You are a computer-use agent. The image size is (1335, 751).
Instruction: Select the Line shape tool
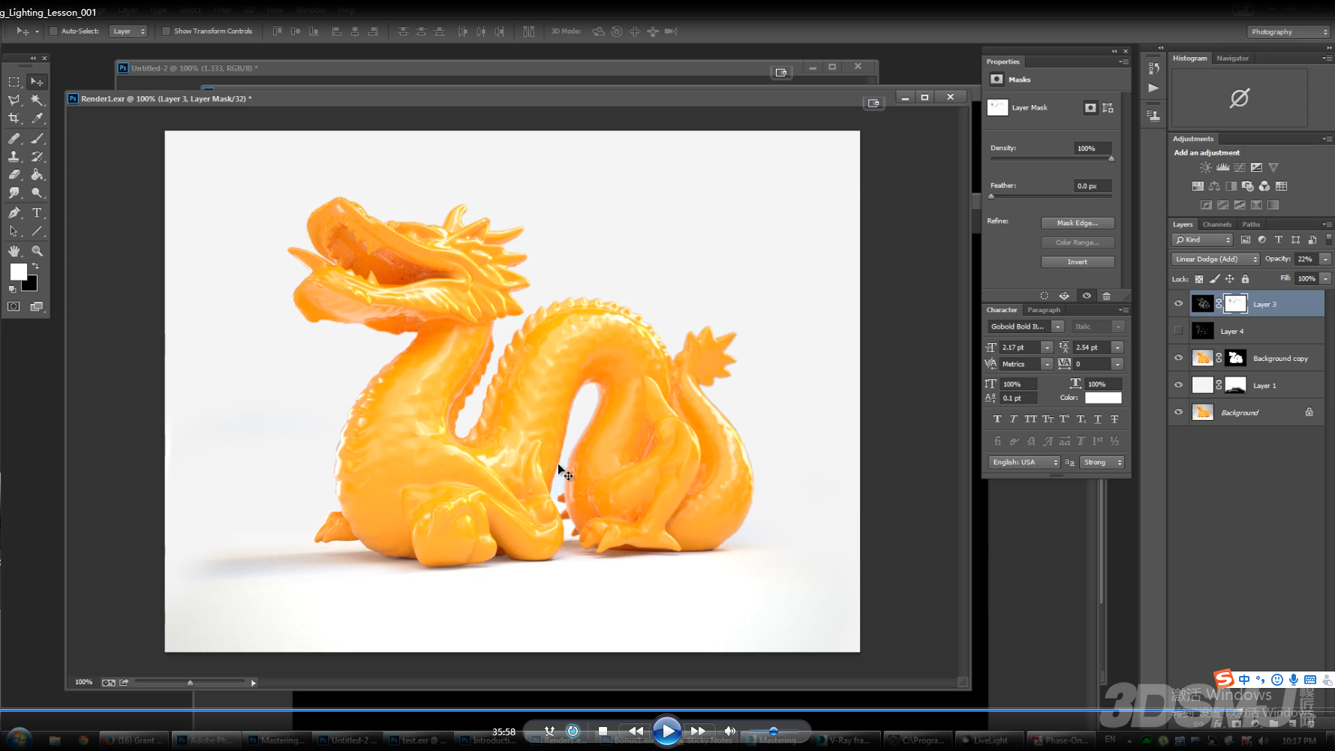coord(37,231)
